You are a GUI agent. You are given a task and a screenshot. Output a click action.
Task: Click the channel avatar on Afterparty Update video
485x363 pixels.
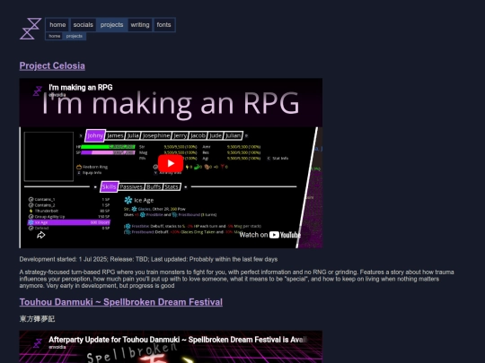tap(38, 343)
